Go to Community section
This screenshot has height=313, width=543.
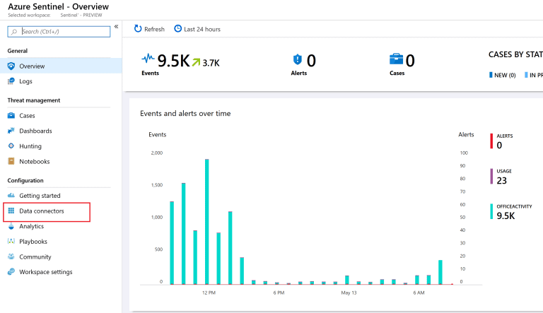[35, 257]
